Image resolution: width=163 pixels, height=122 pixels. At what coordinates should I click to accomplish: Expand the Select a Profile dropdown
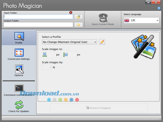[x=70, y=42]
